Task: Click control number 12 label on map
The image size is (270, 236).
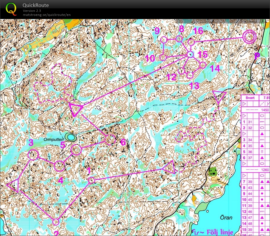Action: click(x=172, y=77)
